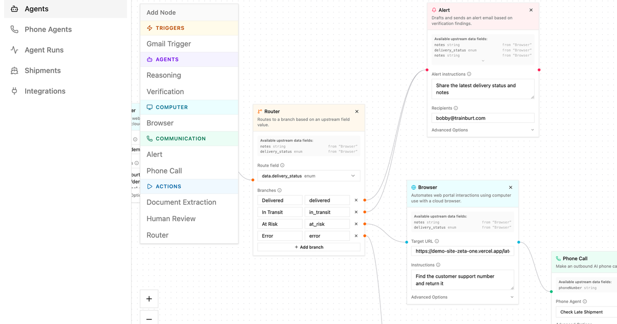Zoom out of the canvas
Screen dimensions: 617x324
149,318
